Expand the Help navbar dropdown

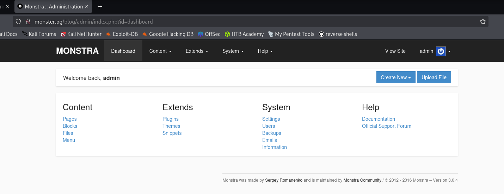point(265,51)
